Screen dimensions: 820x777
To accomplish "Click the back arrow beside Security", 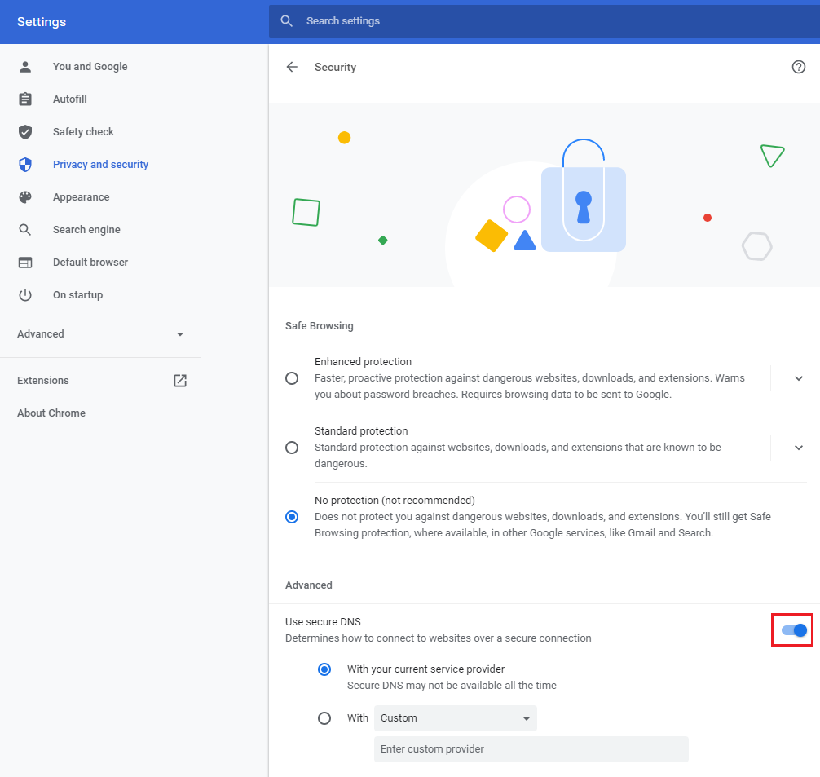I will coord(292,67).
